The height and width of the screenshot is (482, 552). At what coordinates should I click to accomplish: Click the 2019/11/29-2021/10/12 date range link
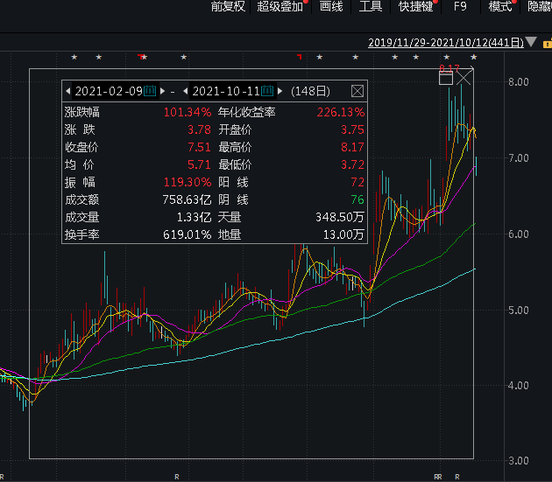click(x=445, y=42)
